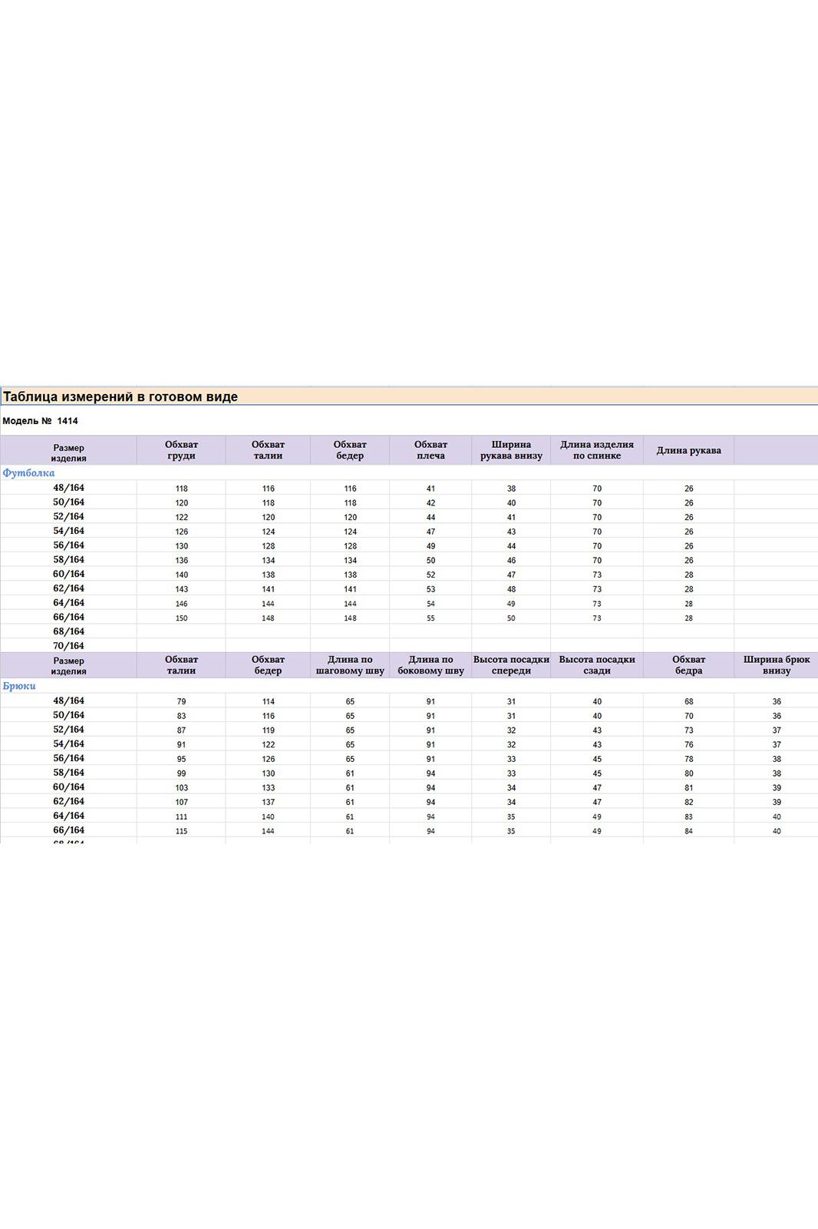Click the 84 thigh value in Брюки table
Screen dimensions: 818x1229
click(688, 831)
